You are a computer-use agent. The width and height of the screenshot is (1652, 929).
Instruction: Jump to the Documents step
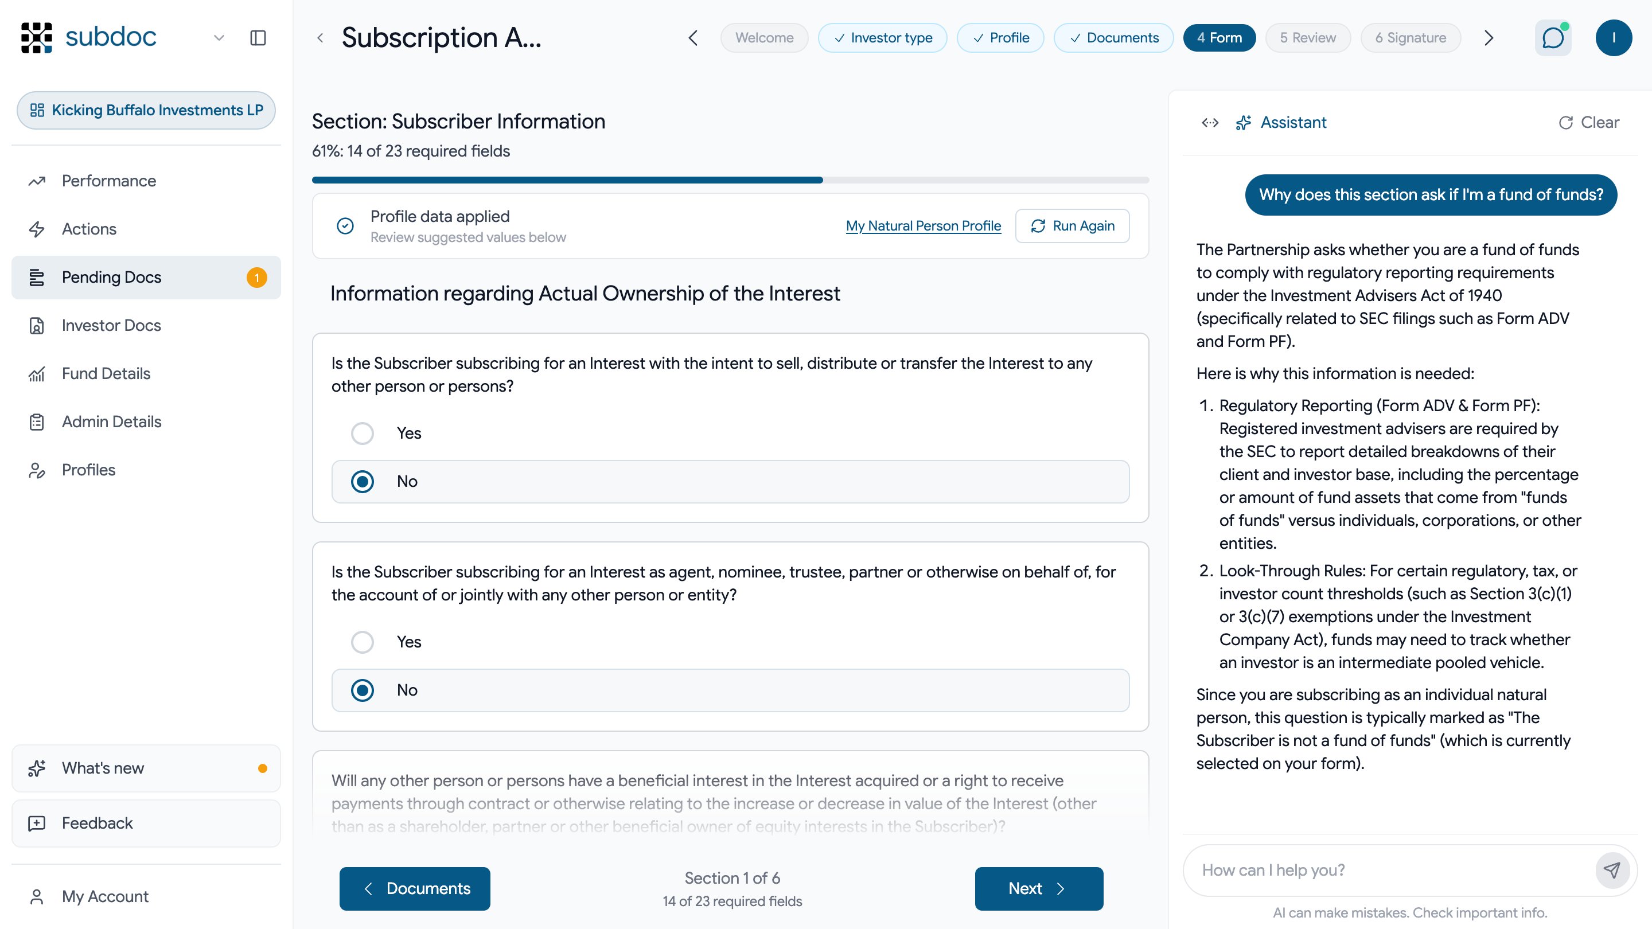click(x=1114, y=38)
